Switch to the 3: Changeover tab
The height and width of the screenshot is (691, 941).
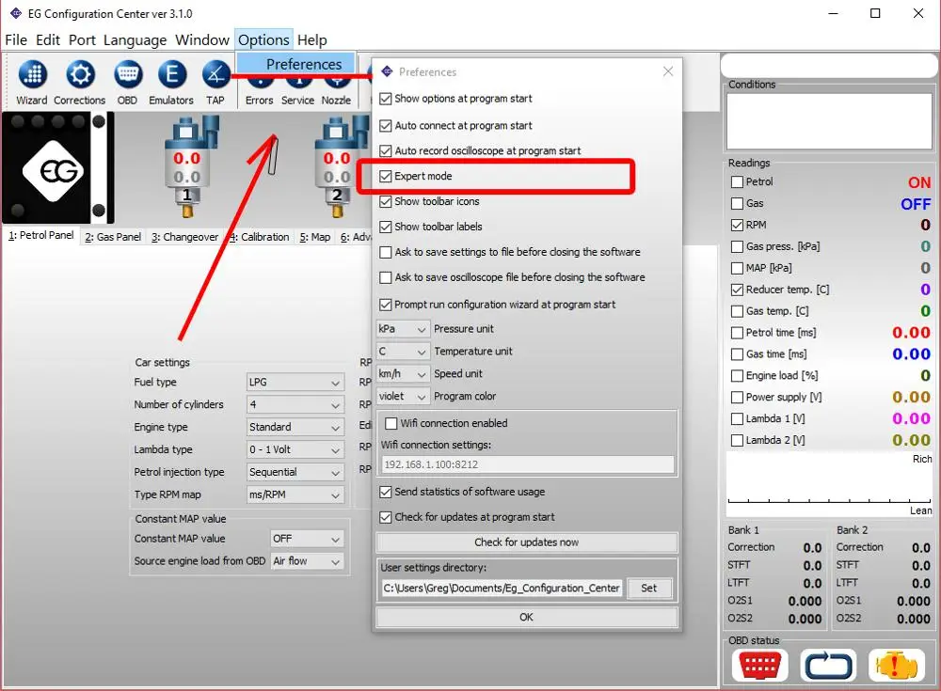pos(184,237)
